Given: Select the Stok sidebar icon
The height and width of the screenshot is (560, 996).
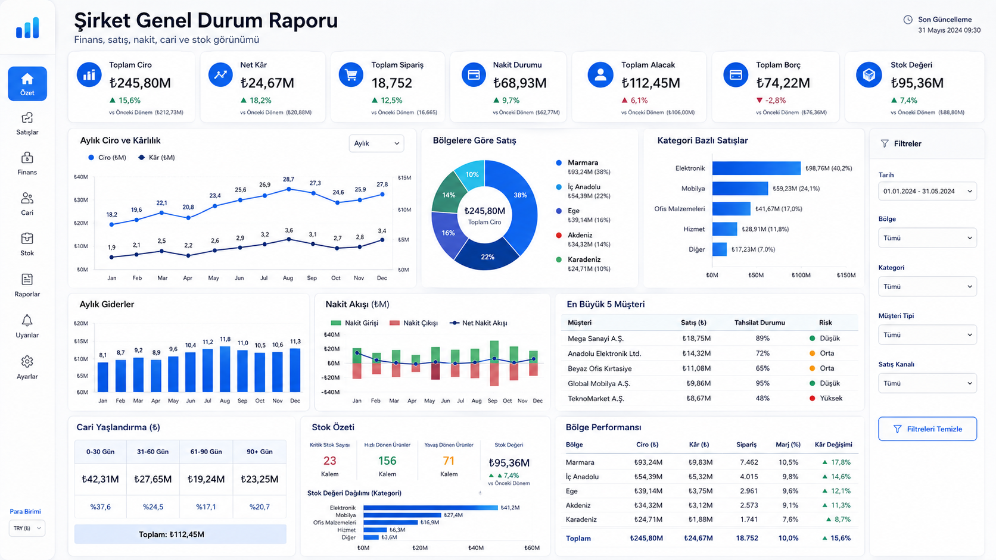Looking at the screenshot, I should [27, 245].
